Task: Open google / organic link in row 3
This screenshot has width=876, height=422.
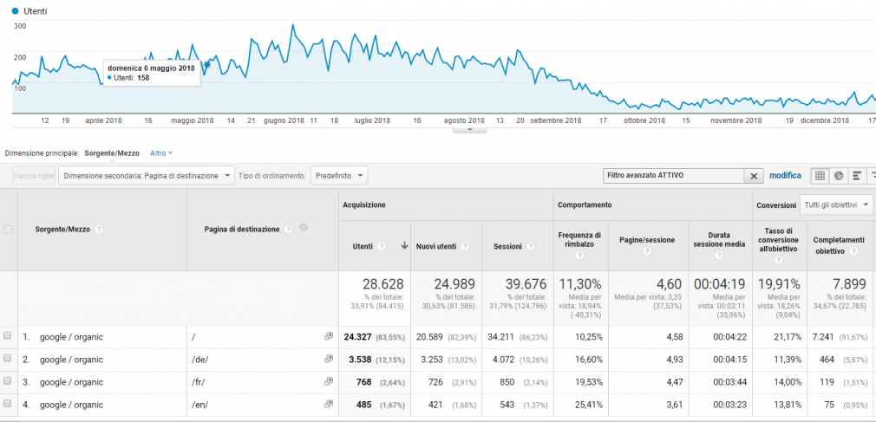Action: [71, 382]
